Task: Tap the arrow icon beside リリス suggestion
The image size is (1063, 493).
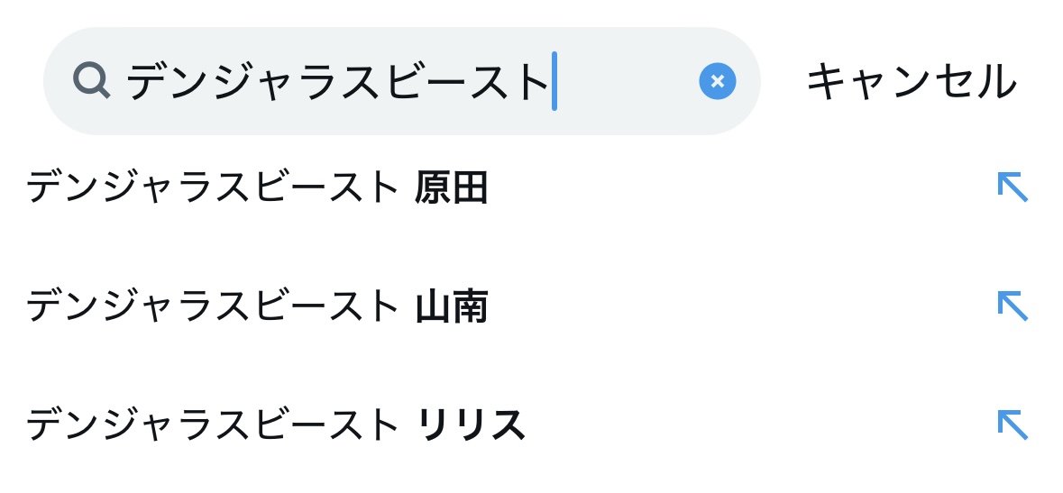Action: coord(1012,425)
